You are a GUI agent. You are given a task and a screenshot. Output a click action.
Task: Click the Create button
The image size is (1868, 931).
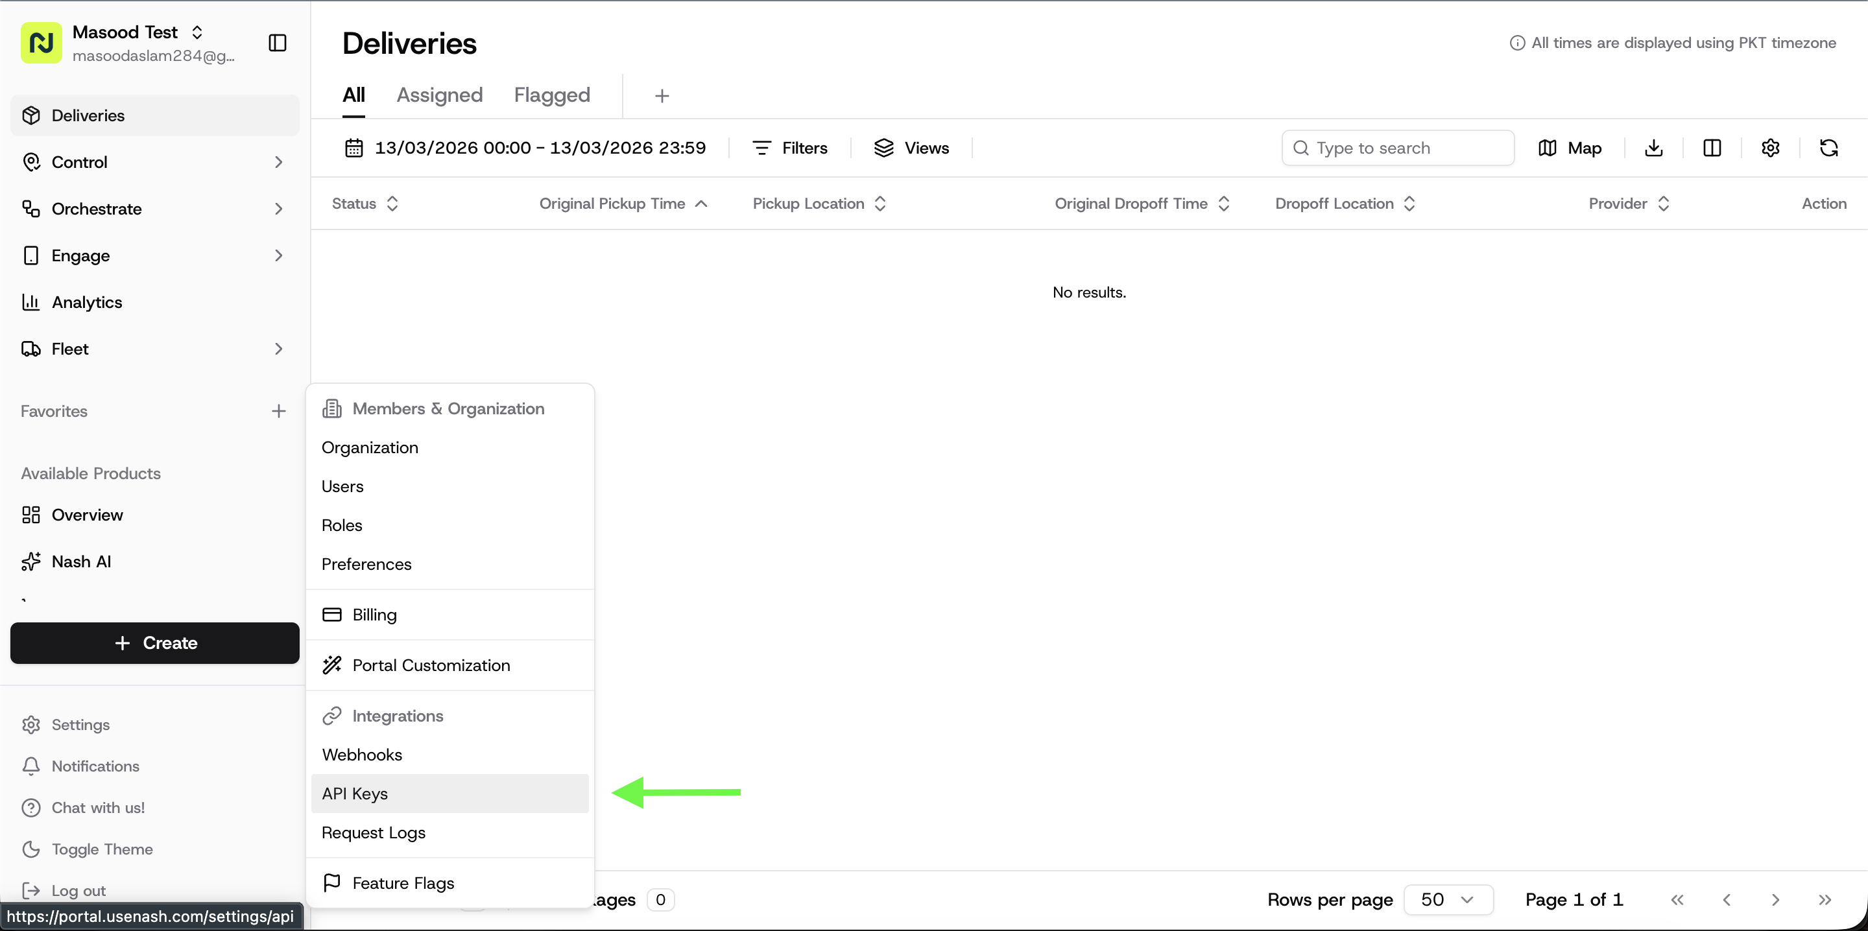[x=154, y=642]
